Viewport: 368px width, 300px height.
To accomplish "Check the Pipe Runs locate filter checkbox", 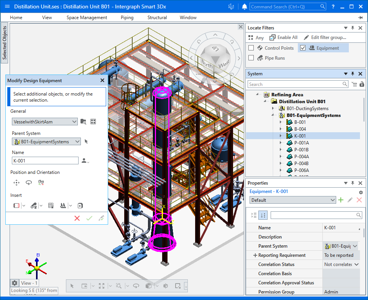I will pyautogui.click(x=251, y=58).
